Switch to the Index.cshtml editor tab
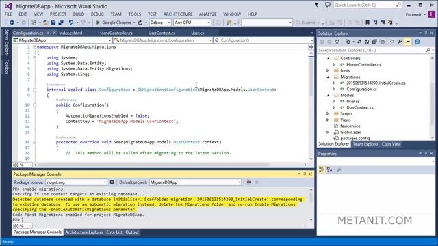The image size is (438, 246). click(70, 33)
